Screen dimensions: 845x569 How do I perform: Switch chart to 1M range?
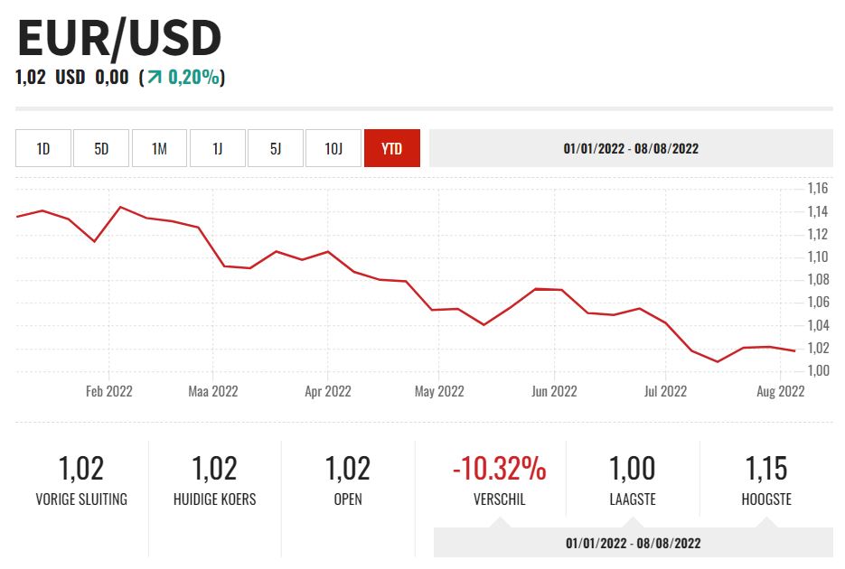[x=159, y=148]
